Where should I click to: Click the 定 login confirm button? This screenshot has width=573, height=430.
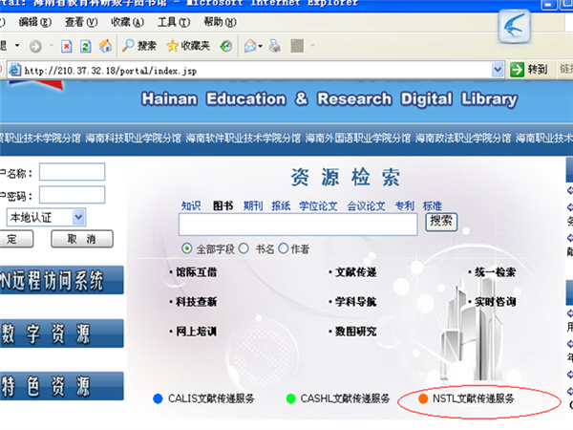[x=15, y=239]
